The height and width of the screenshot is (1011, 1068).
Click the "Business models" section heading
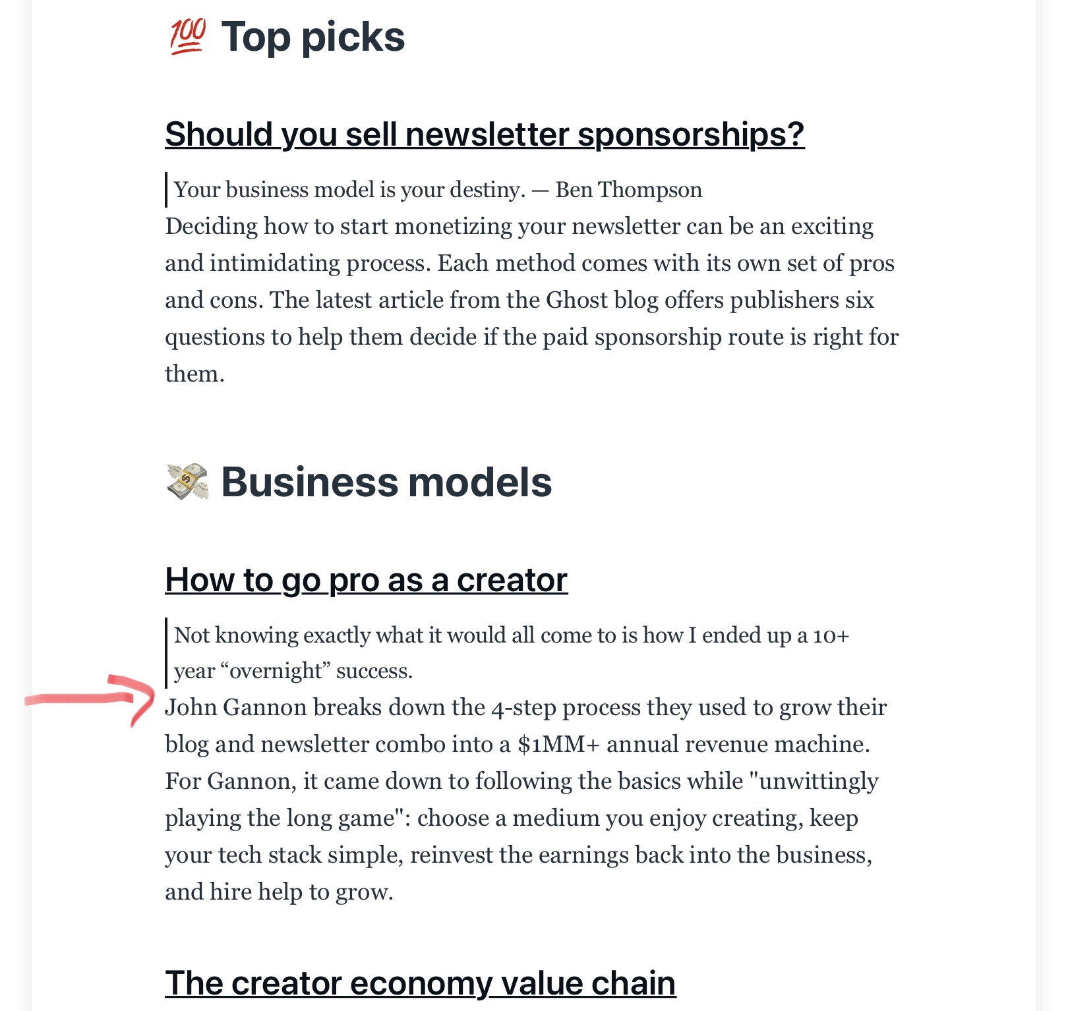pyautogui.click(x=386, y=482)
